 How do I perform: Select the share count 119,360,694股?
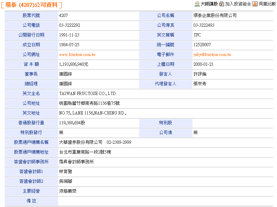point(72,123)
